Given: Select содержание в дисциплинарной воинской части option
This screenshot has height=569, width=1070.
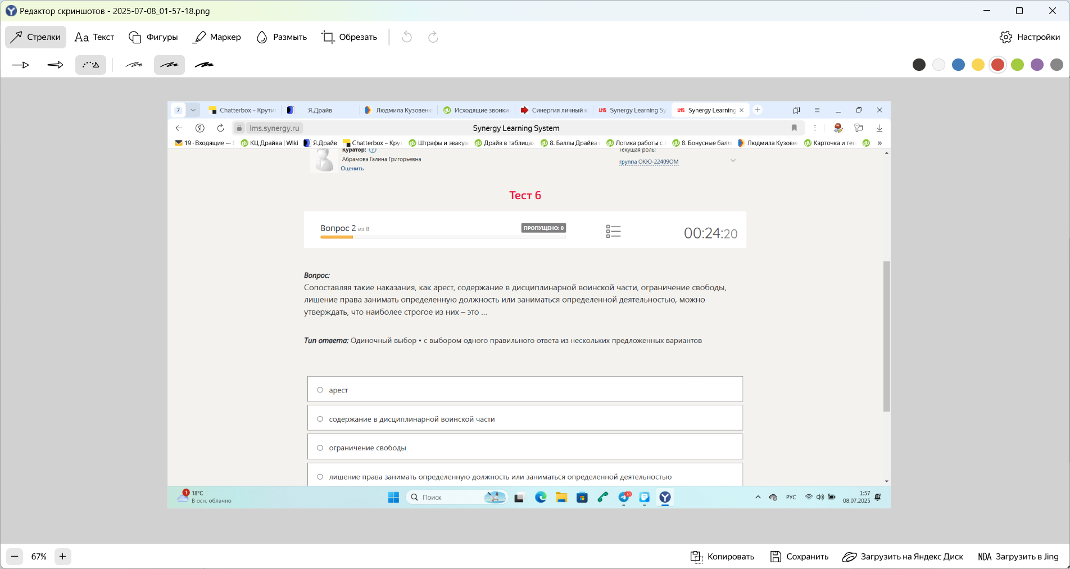Looking at the screenshot, I should [x=320, y=419].
